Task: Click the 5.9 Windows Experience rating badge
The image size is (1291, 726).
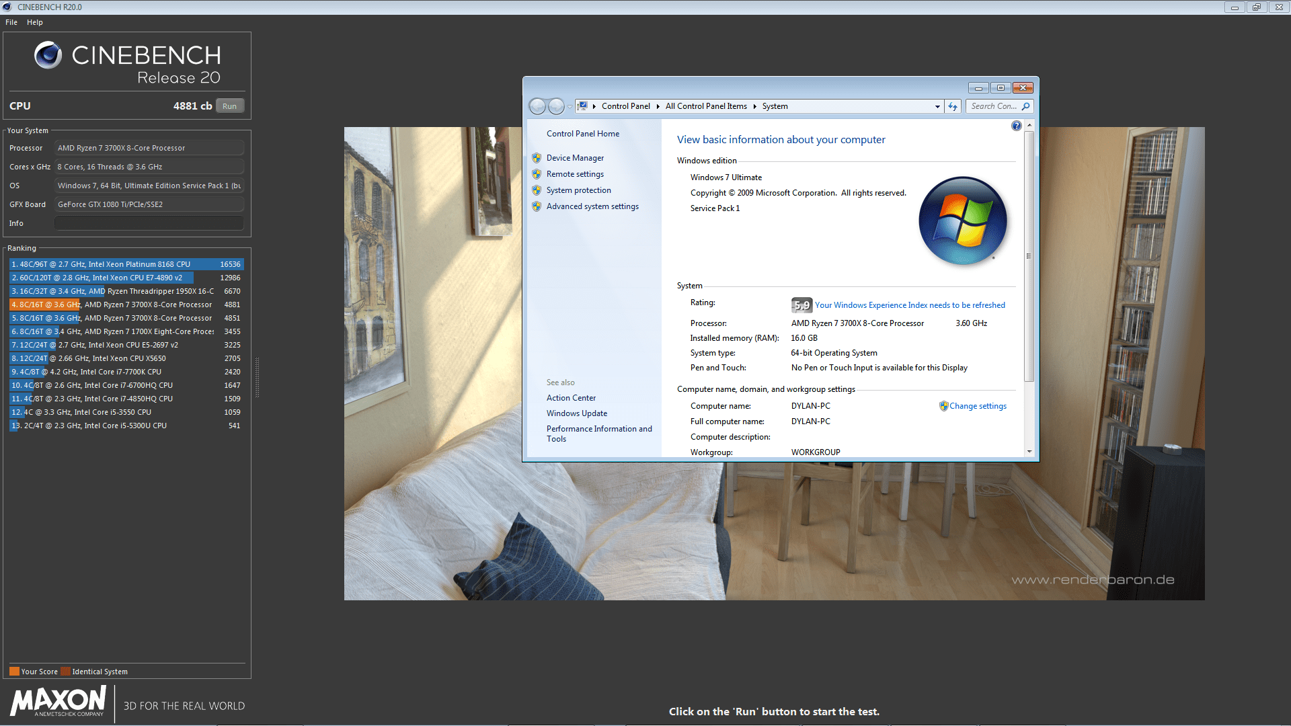Action: coord(801,305)
